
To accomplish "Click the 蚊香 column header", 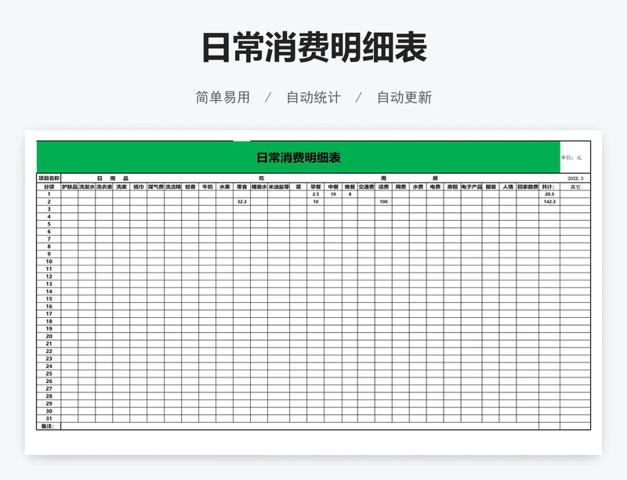I will [190, 186].
